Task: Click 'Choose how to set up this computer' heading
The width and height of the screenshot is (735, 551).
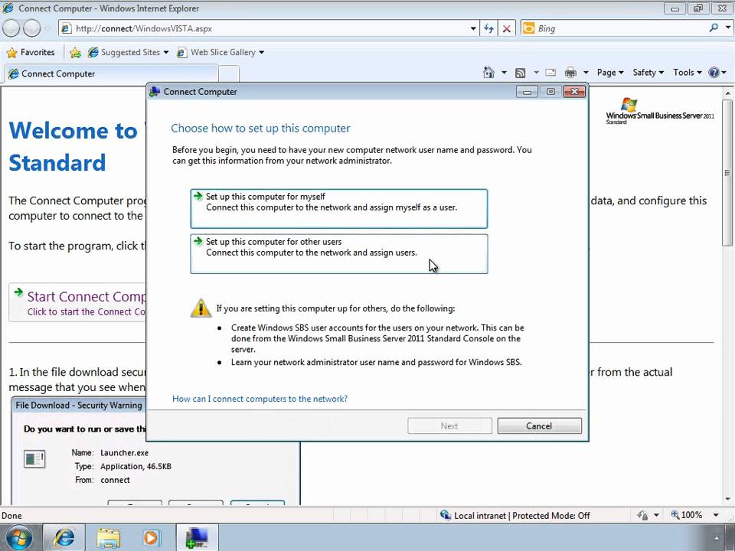Action: [260, 129]
